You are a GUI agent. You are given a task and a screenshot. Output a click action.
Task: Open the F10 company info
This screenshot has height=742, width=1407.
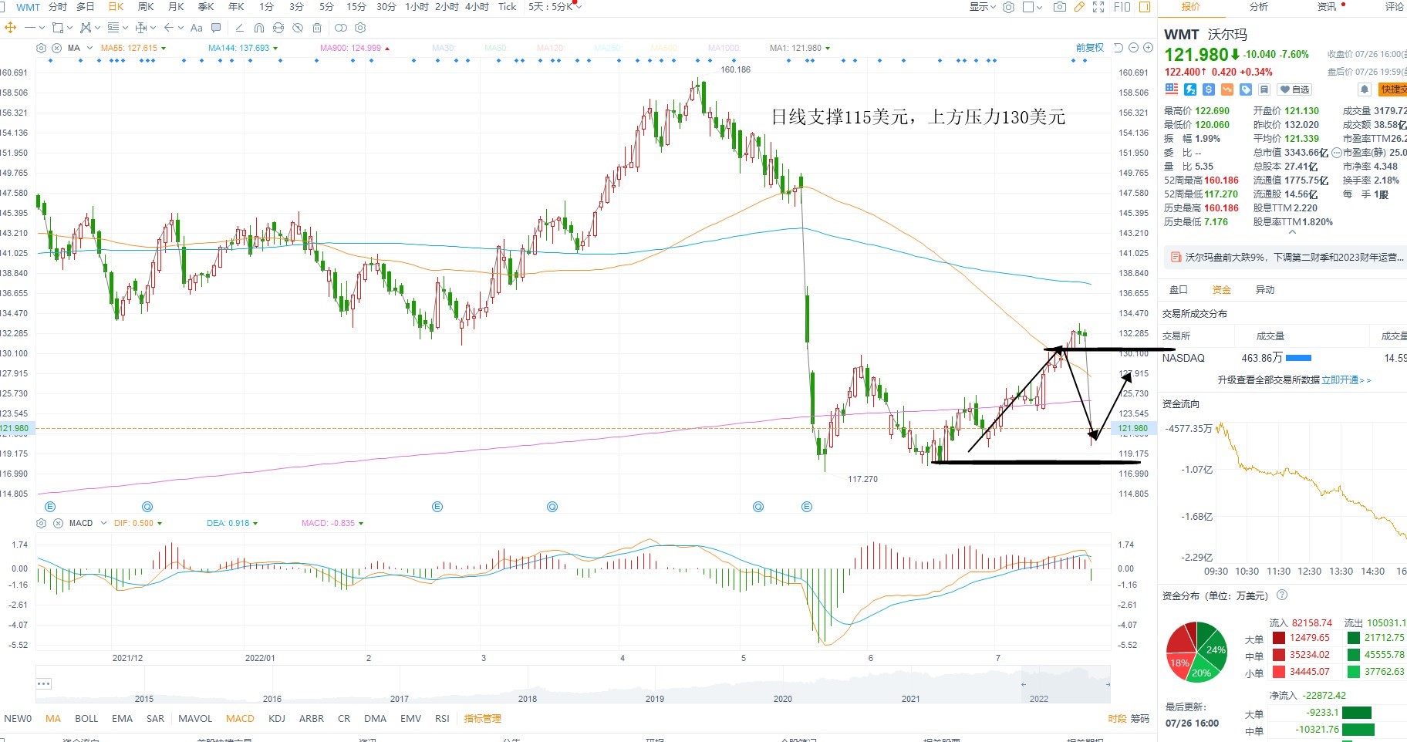pos(1122,7)
